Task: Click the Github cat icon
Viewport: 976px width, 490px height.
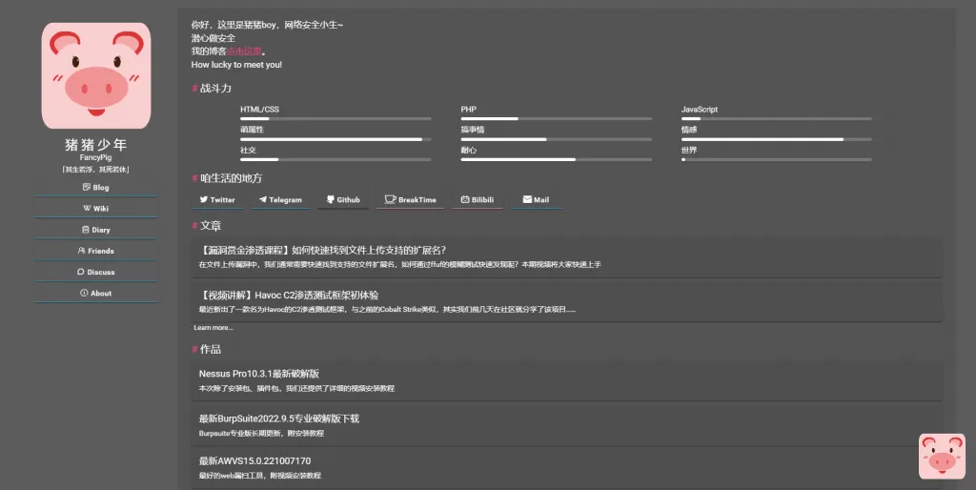Action: click(x=331, y=200)
